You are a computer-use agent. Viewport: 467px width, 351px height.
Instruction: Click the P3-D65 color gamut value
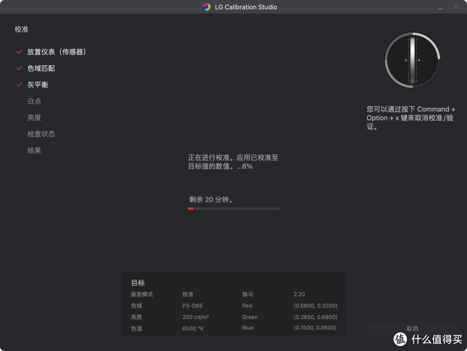(x=192, y=306)
